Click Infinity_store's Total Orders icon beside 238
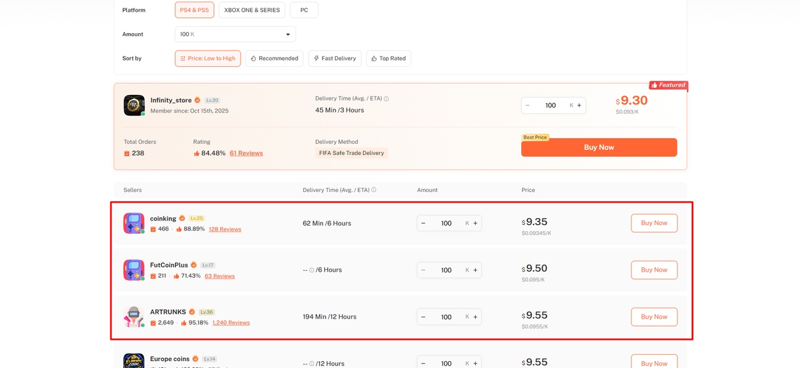The width and height of the screenshot is (800, 368). pyautogui.click(x=127, y=153)
